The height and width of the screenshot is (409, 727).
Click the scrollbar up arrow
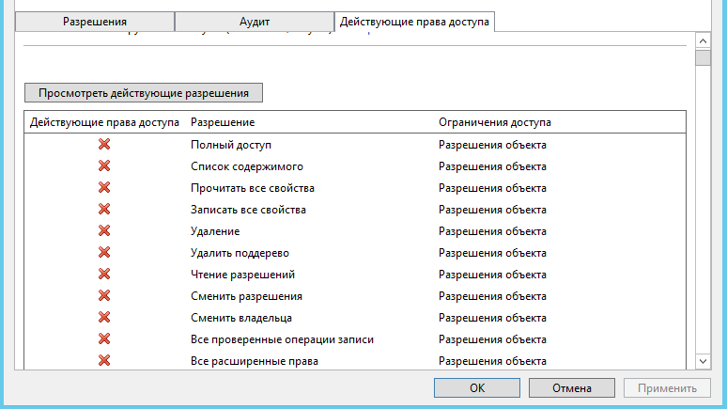pos(703,40)
